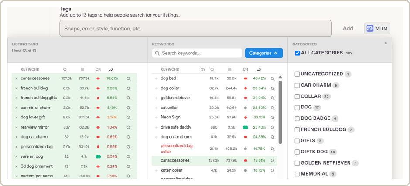This screenshot has width=410, height=186.
Task: Close the categories panel
Action: [386, 43]
